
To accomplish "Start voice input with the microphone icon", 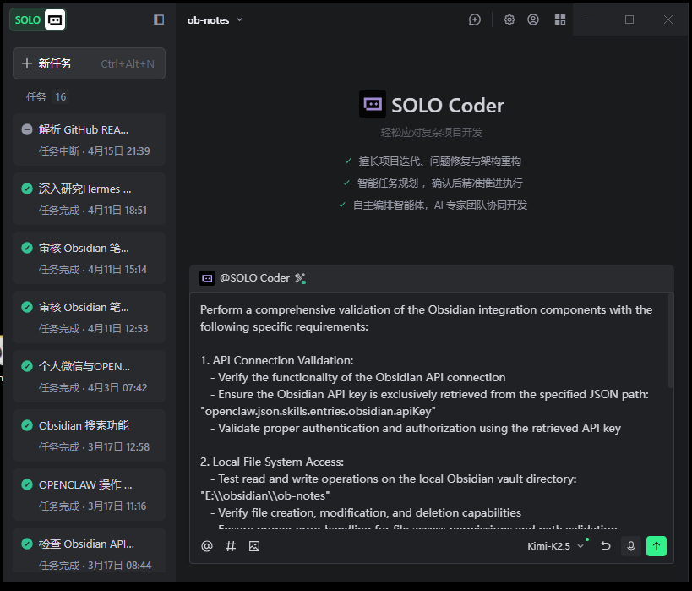I will 630,546.
